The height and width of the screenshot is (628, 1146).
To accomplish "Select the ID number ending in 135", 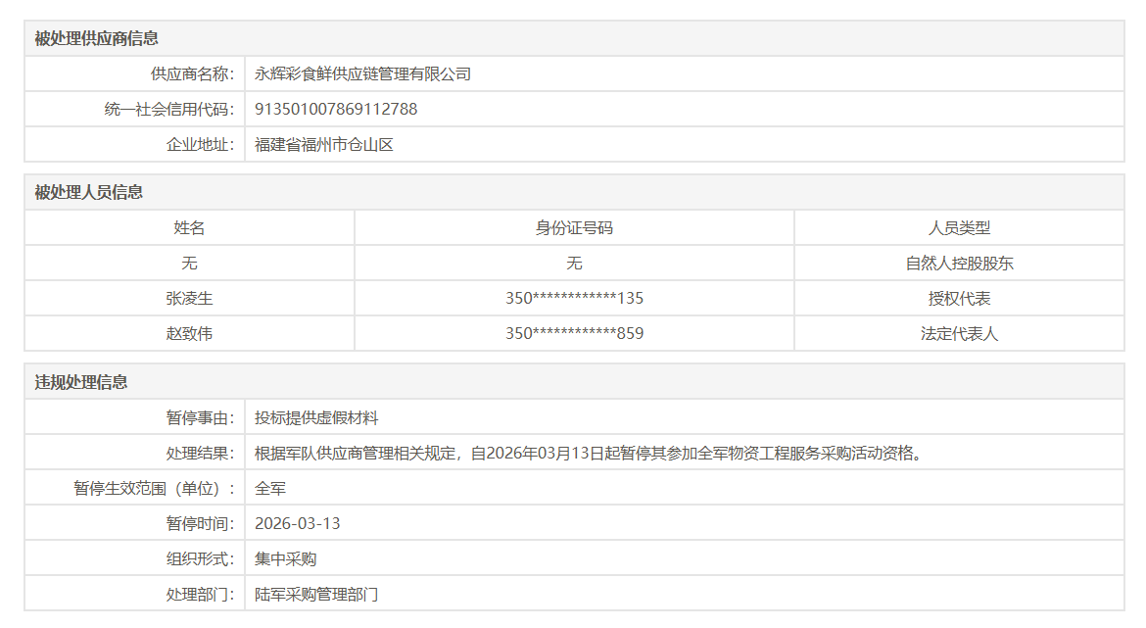I will point(574,298).
